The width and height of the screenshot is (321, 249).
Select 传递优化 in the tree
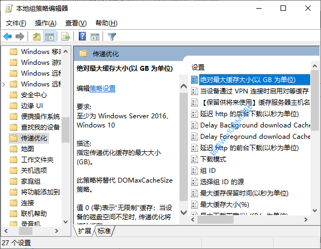[34, 138]
